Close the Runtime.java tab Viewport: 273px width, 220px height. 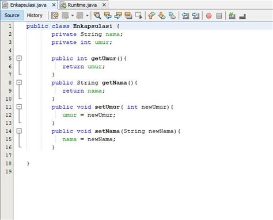click(x=104, y=5)
